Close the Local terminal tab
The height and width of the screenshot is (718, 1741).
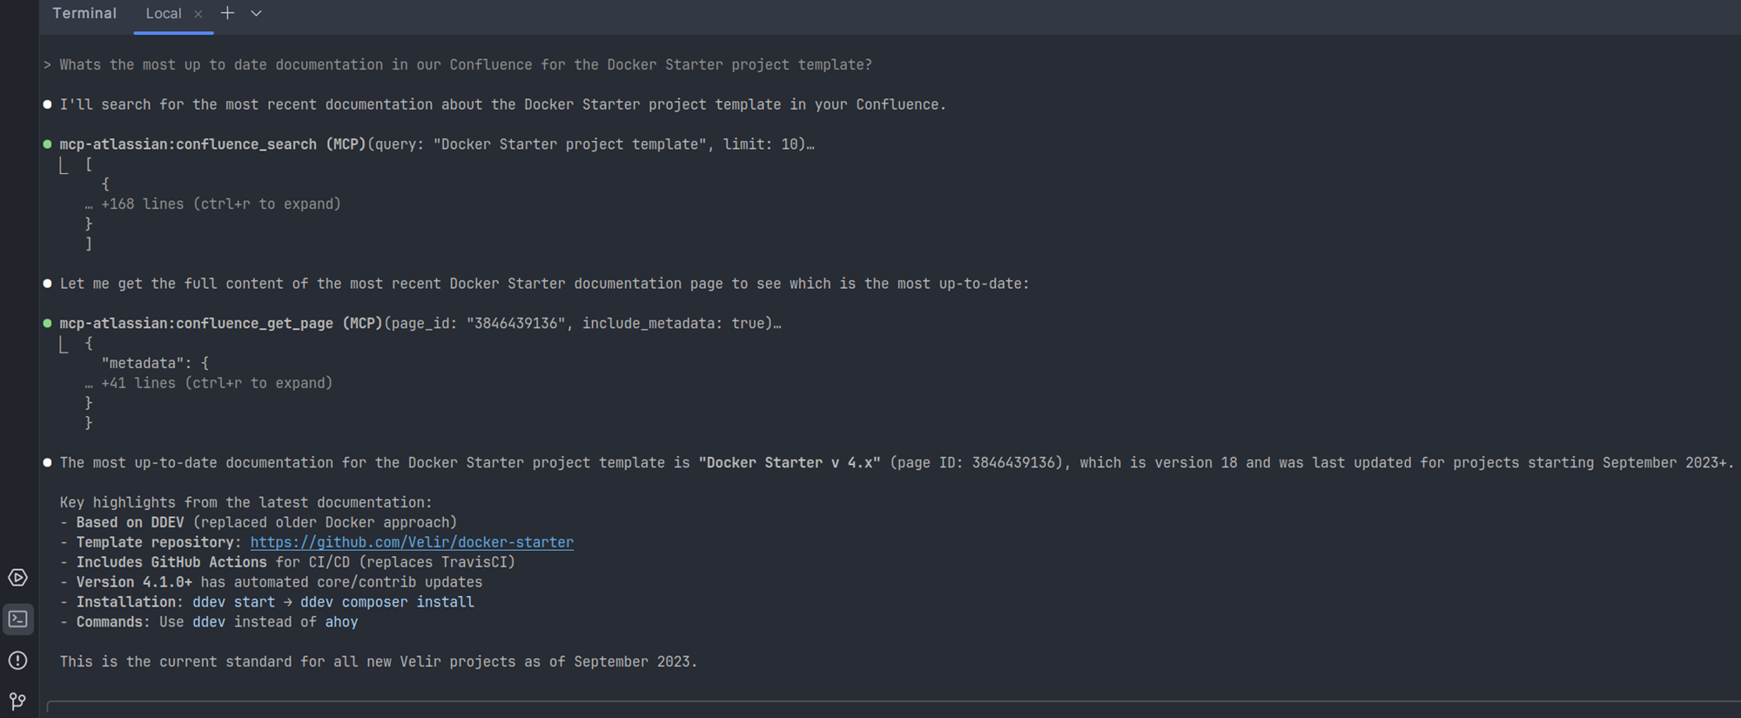(198, 14)
